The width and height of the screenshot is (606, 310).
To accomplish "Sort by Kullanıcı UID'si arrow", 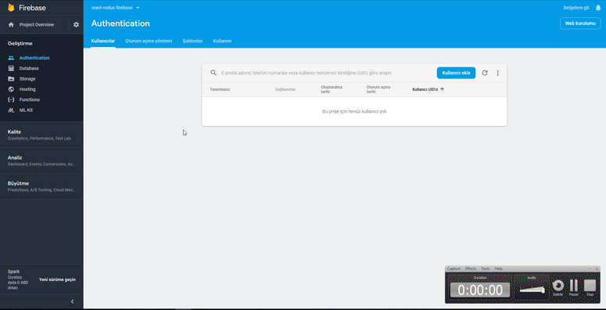I will click(442, 89).
